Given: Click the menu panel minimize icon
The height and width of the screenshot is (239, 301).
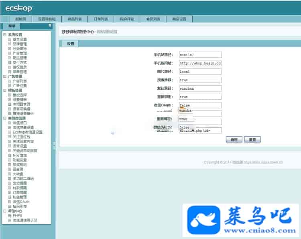Looking at the screenshot, I should point(50,26).
